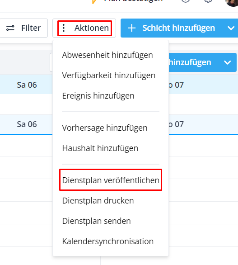Click the plus Schicht hinzufügen button
Screen dimensions: 238x265
172,28
